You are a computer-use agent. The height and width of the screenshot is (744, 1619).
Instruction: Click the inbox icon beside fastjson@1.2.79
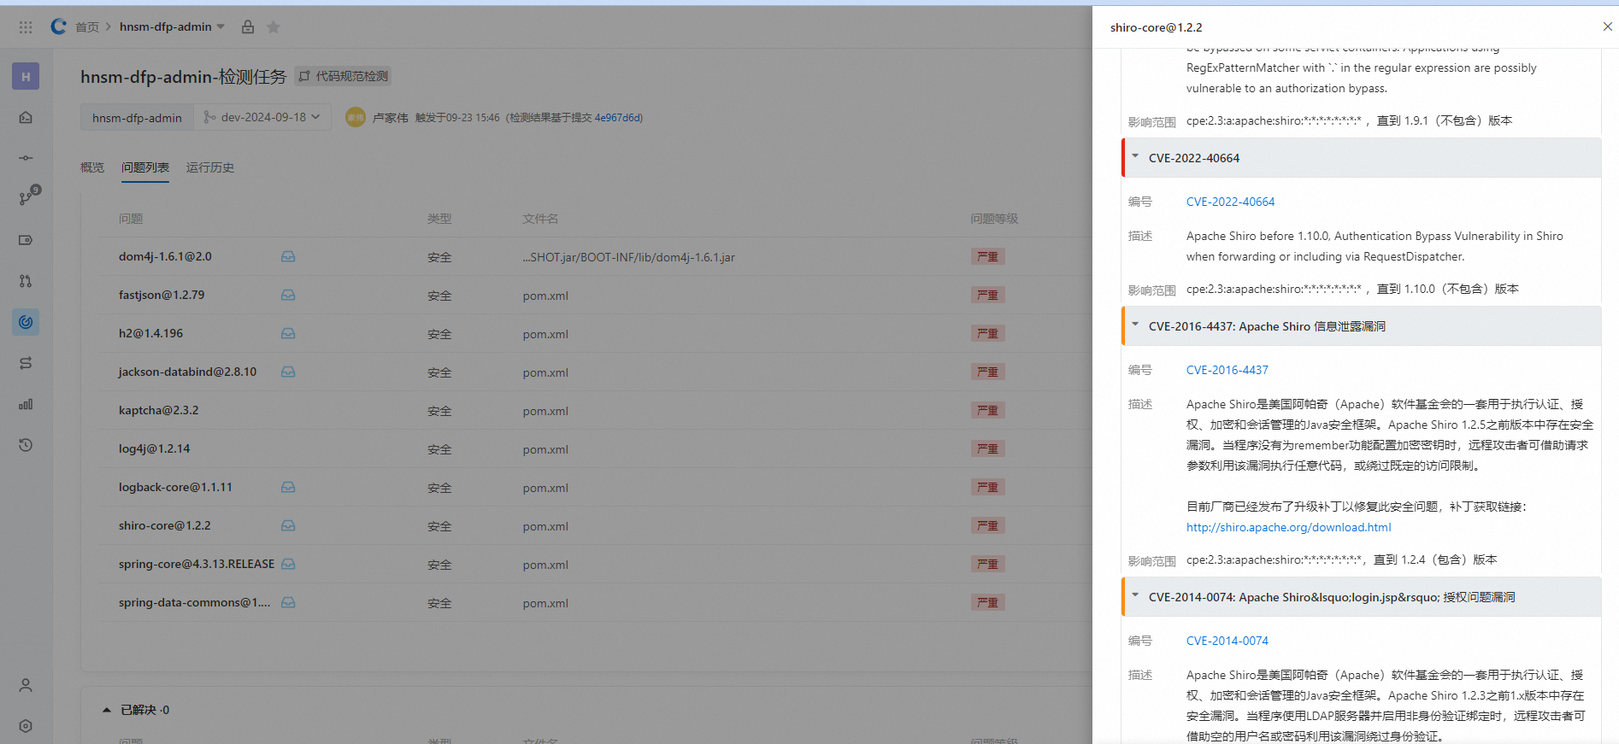(288, 295)
